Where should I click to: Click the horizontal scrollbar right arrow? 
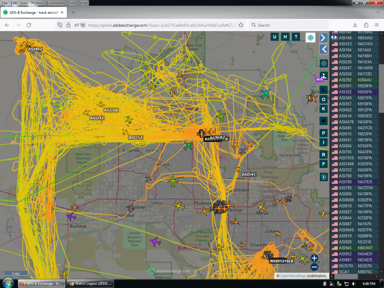376,276
